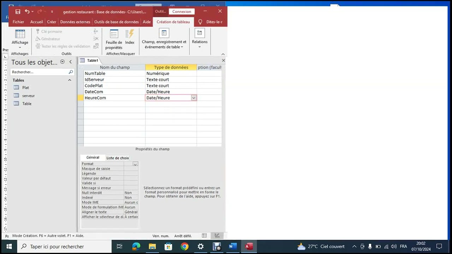Click the Null interdit value Non
The height and width of the screenshot is (254, 452).
pos(131,193)
